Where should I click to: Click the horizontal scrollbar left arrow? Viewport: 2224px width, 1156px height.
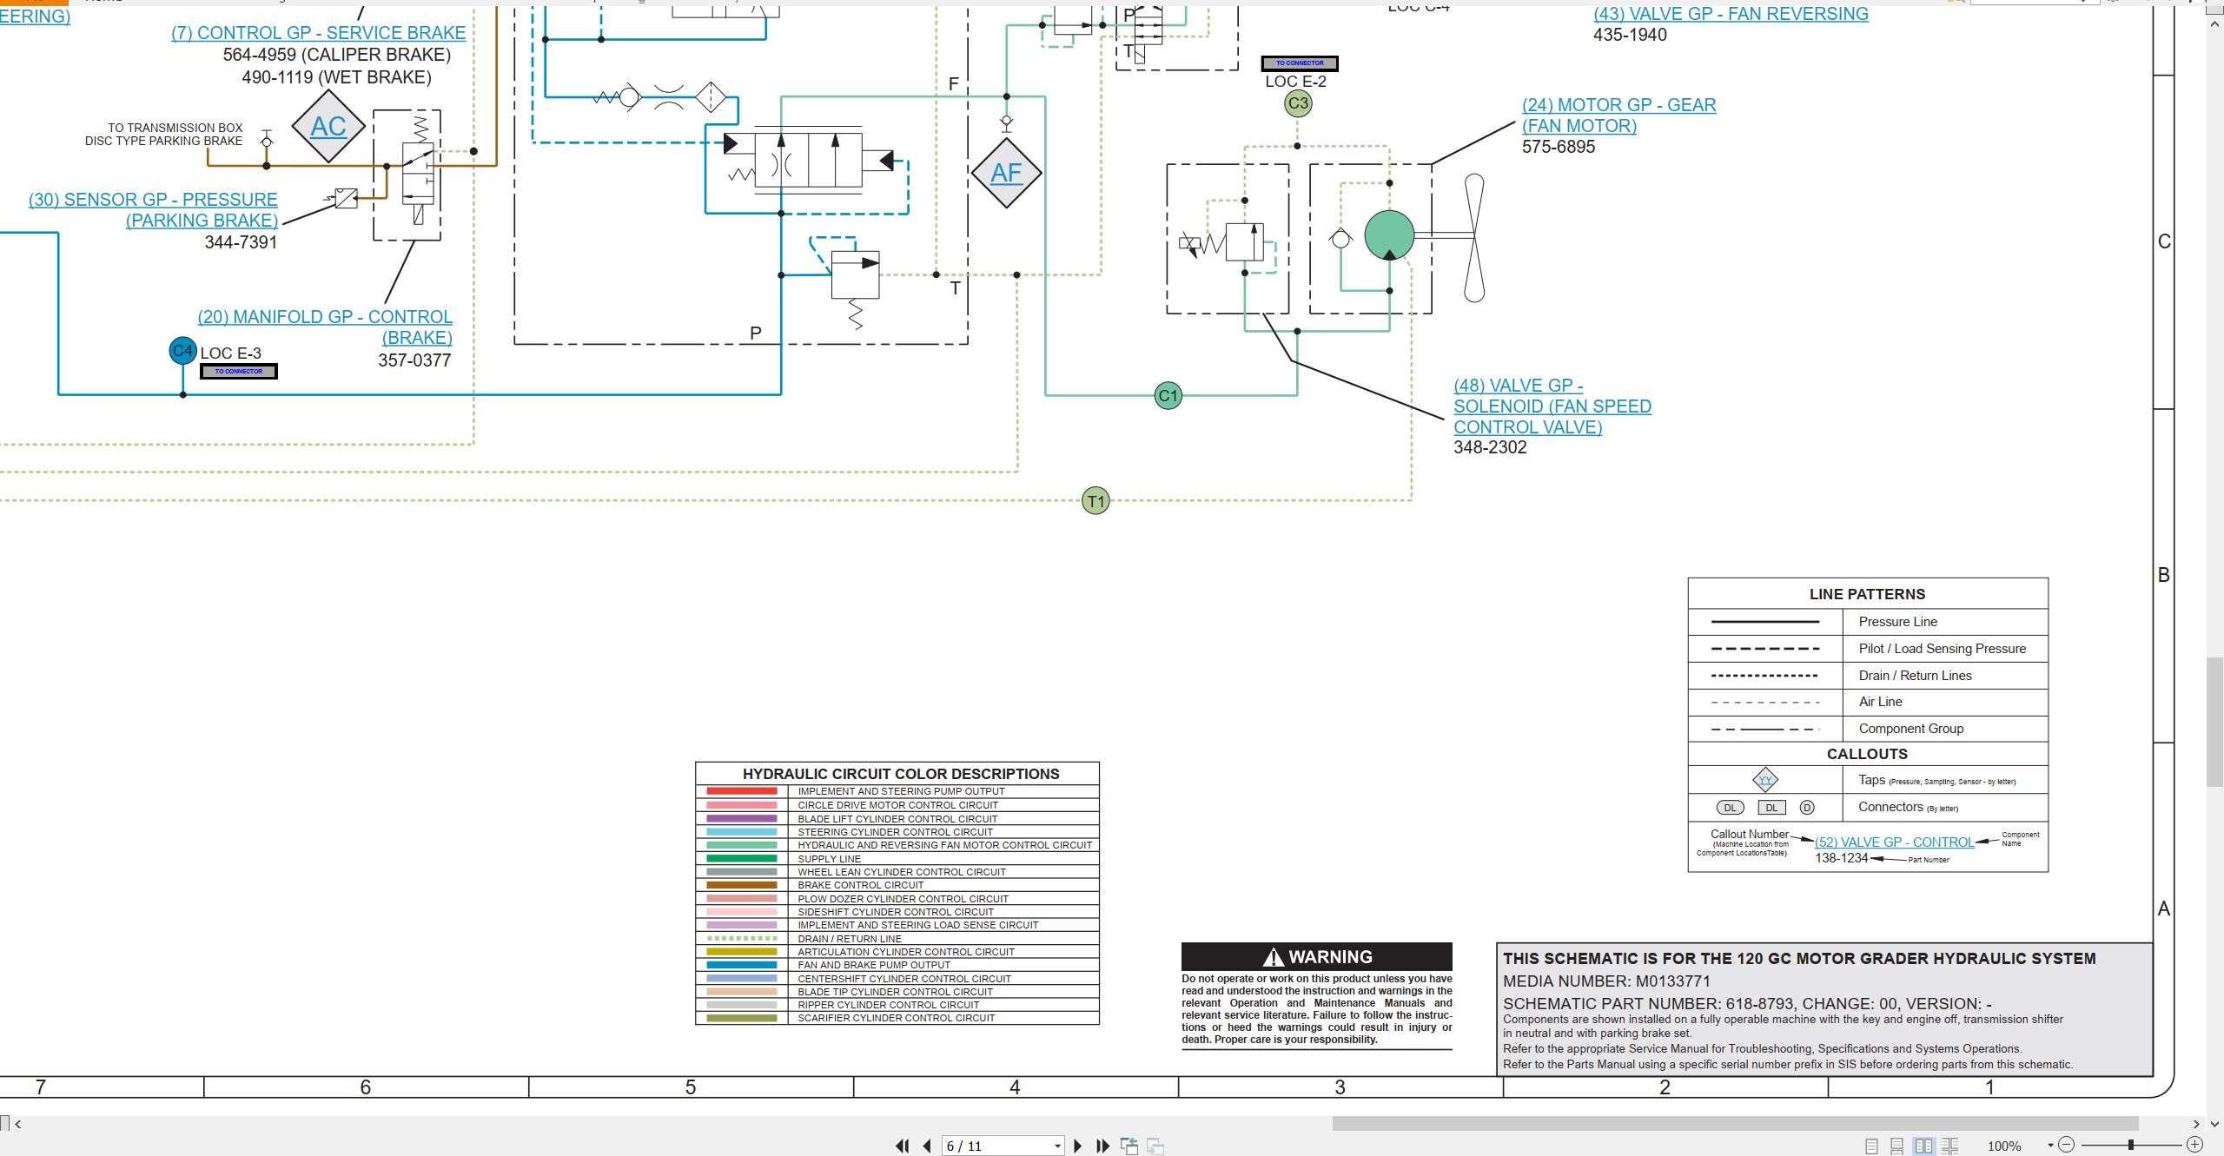tap(18, 1123)
